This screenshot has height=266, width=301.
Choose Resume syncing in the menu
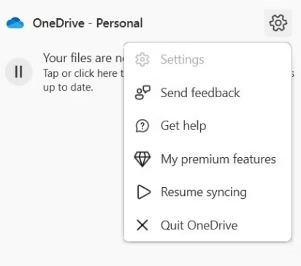pos(207,192)
